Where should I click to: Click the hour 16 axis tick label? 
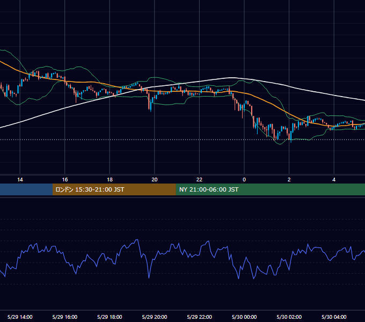pyautogui.click(x=65, y=180)
